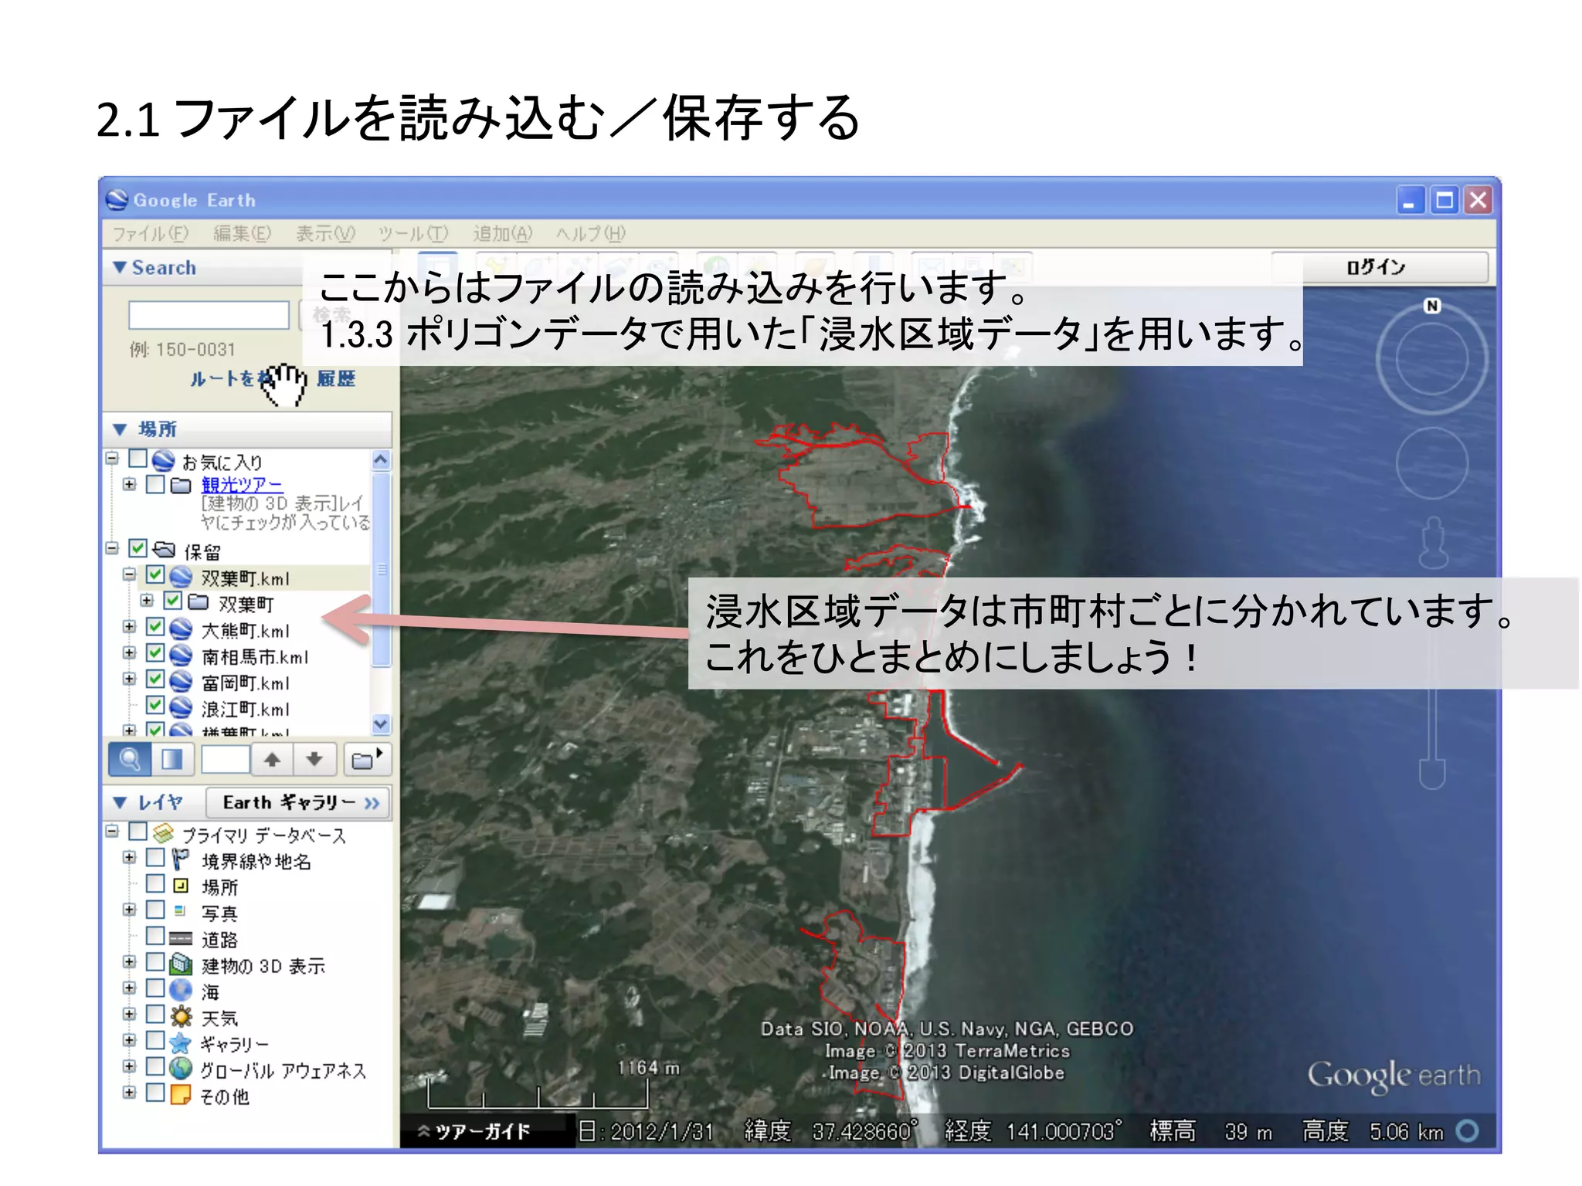
Task: Enable the 建物の 3D 表示 layer checkbox
Action: click(x=155, y=963)
